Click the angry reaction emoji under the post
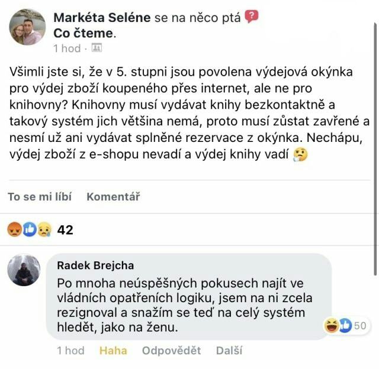This screenshot has width=379, height=369. [15, 229]
